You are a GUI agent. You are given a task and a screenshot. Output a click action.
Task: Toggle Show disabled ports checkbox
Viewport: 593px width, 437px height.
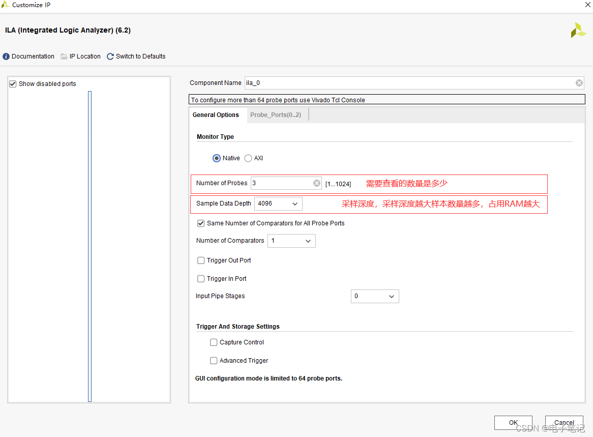13,83
